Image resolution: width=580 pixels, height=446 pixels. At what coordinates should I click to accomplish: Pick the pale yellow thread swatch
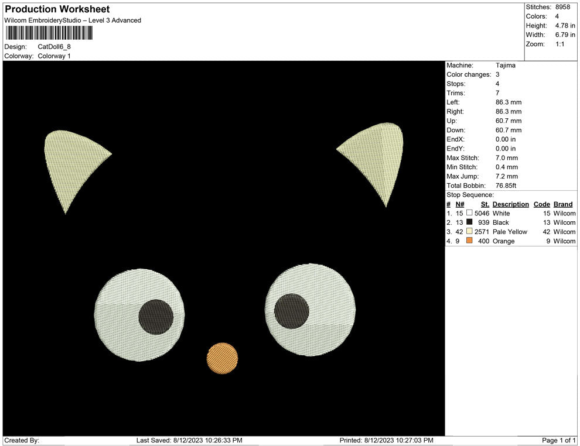point(469,232)
